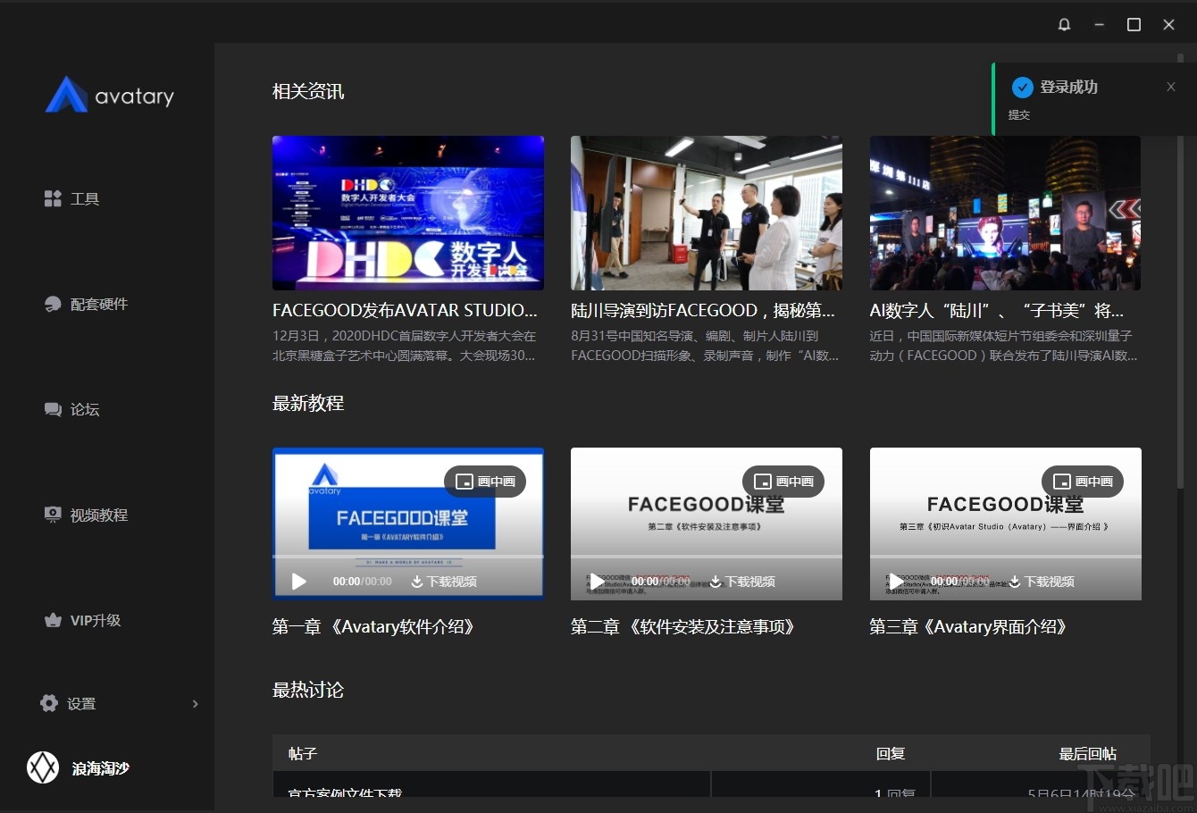This screenshot has height=813, width=1197.
Task: Click the 配套硬件 hardware icon
Action: point(53,304)
